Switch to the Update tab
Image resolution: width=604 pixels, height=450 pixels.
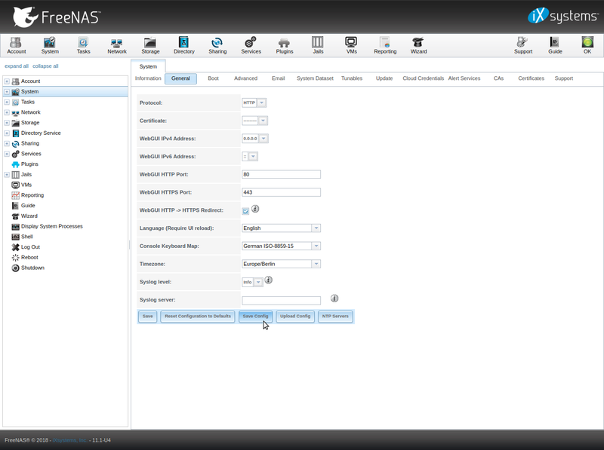[x=384, y=78]
